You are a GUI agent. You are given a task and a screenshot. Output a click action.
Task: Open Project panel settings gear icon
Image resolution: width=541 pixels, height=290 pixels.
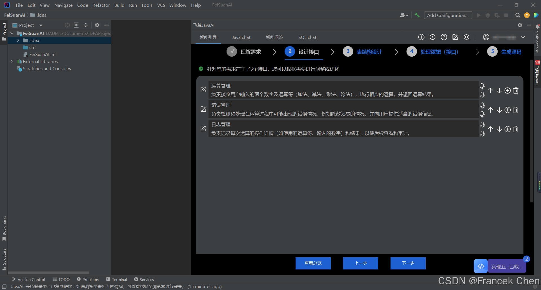pos(97,25)
